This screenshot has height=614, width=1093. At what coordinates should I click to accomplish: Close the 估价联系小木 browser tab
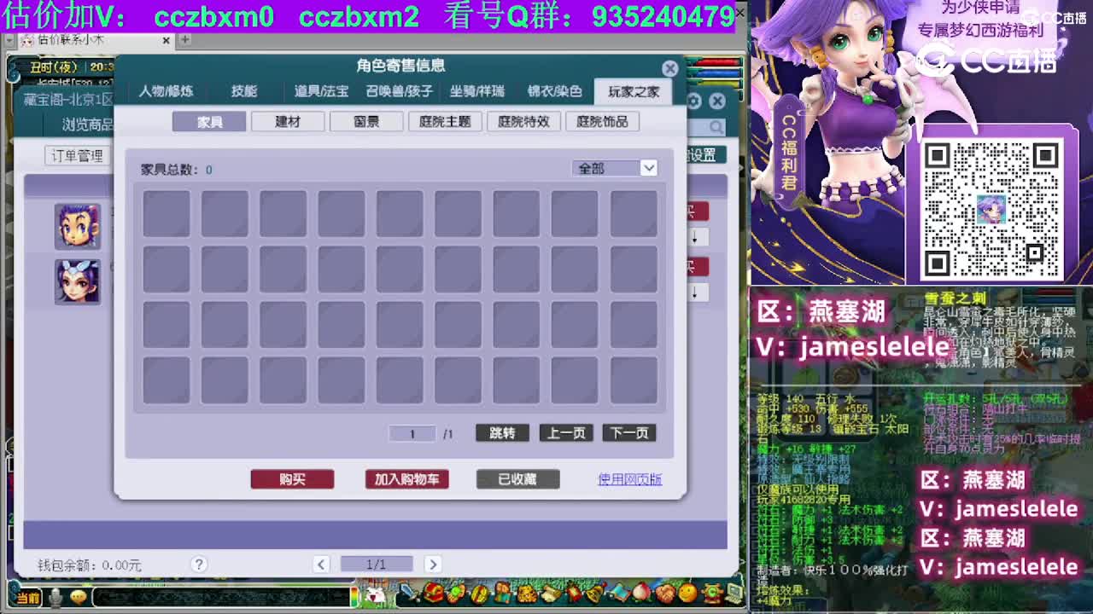click(166, 39)
